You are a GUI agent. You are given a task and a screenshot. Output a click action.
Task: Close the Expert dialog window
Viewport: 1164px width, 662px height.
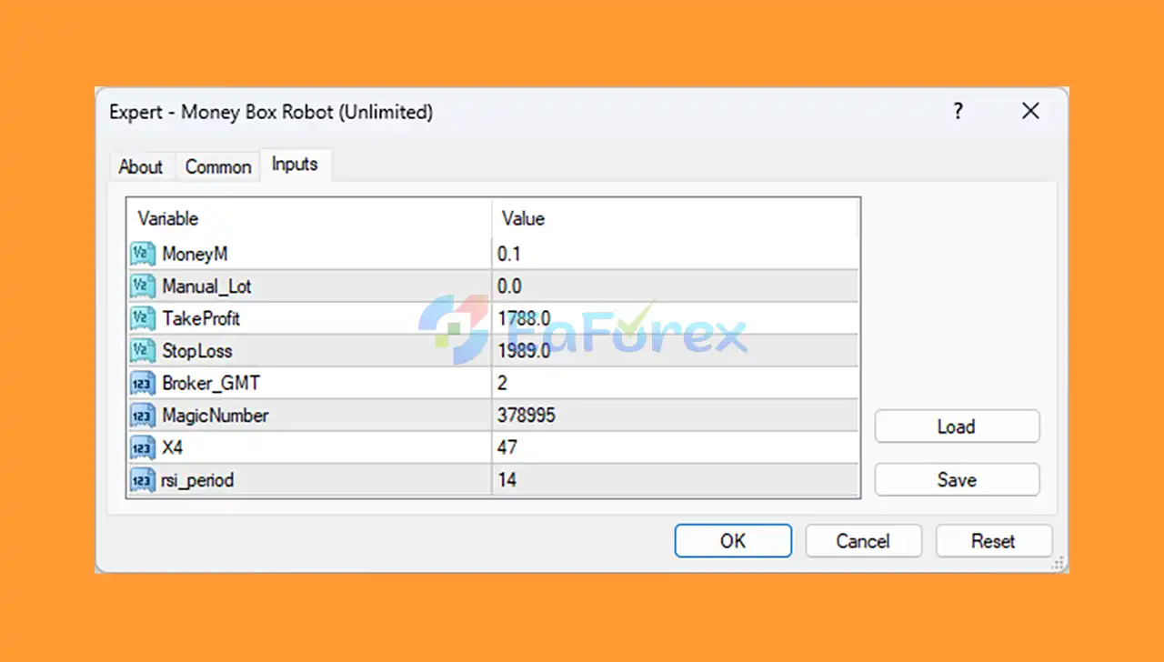[x=1030, y=111]
